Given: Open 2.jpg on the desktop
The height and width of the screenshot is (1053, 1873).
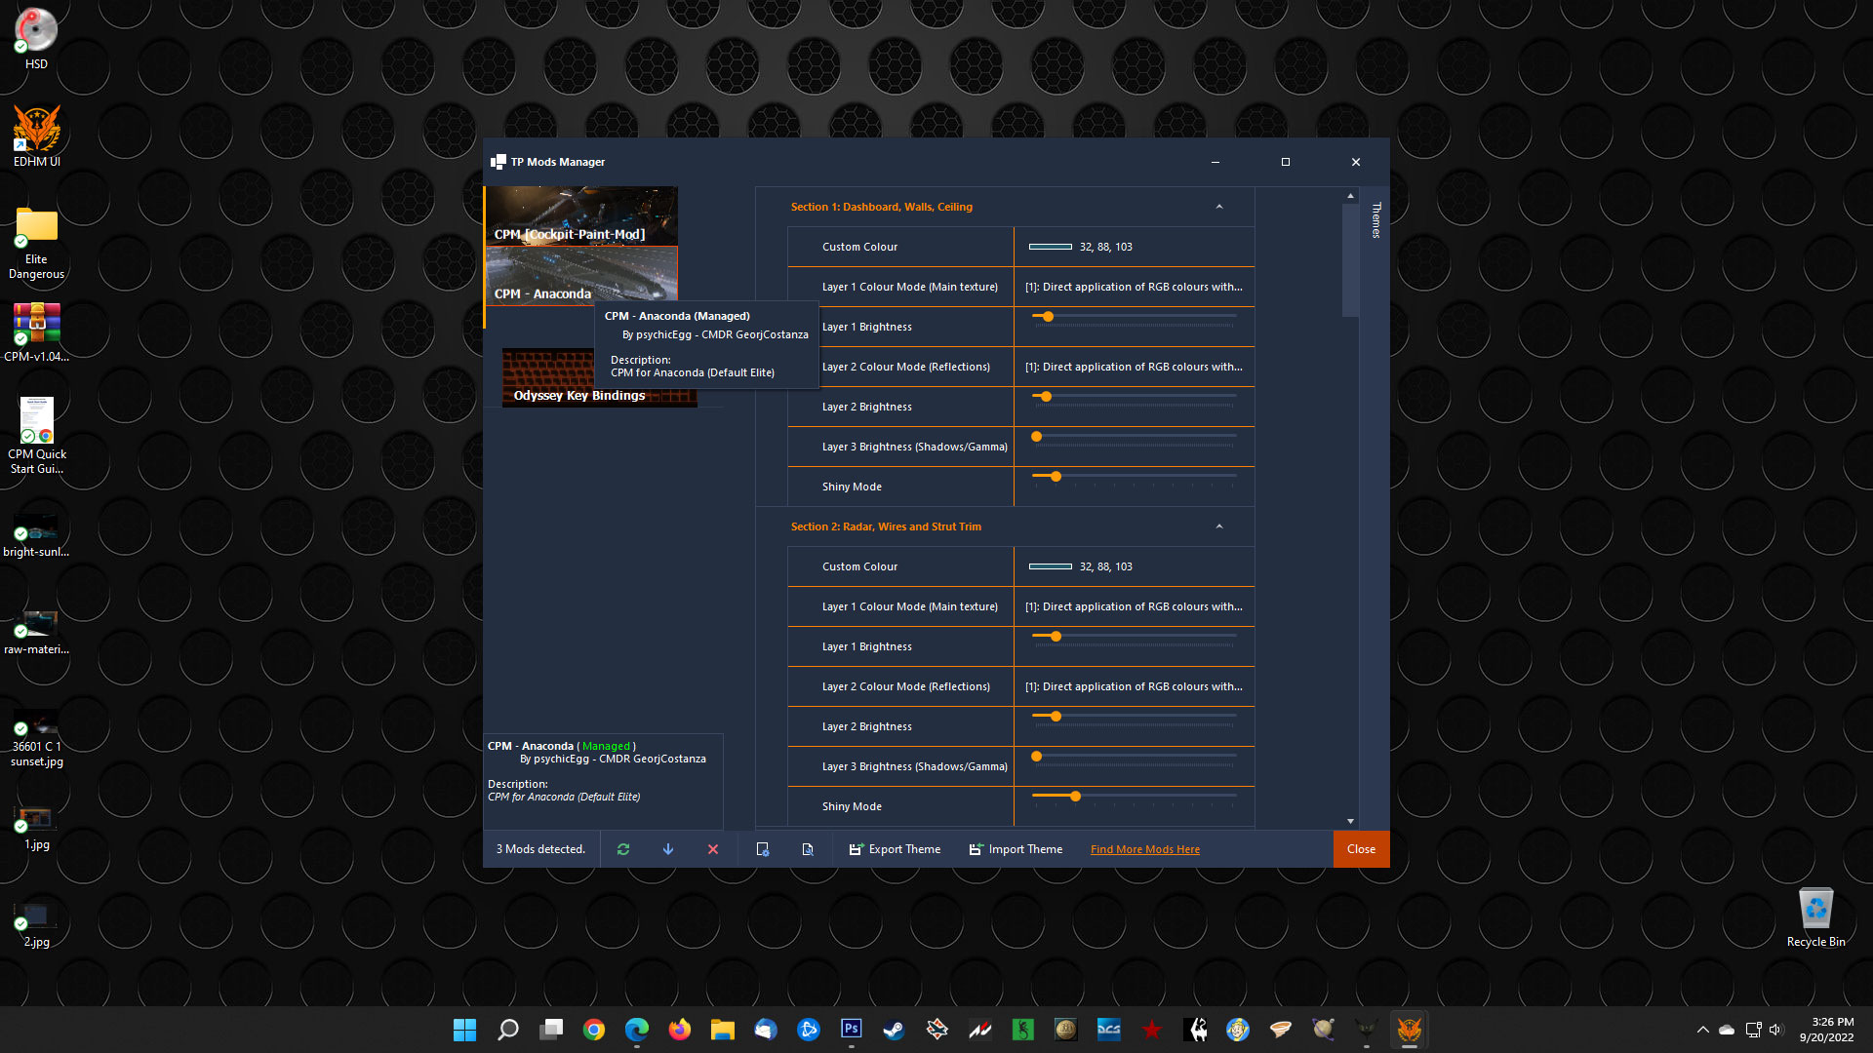Looking at the screenshot, I should point(36,925).
